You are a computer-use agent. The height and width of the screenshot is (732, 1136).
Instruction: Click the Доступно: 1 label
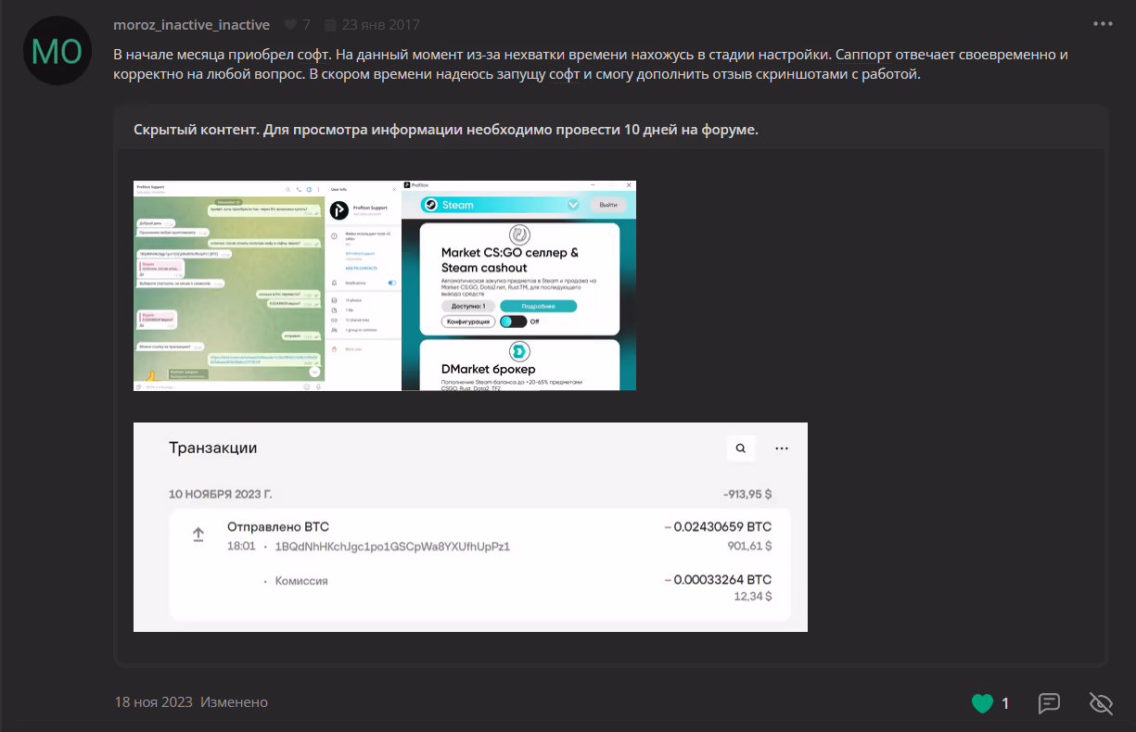tap(467, 306)
